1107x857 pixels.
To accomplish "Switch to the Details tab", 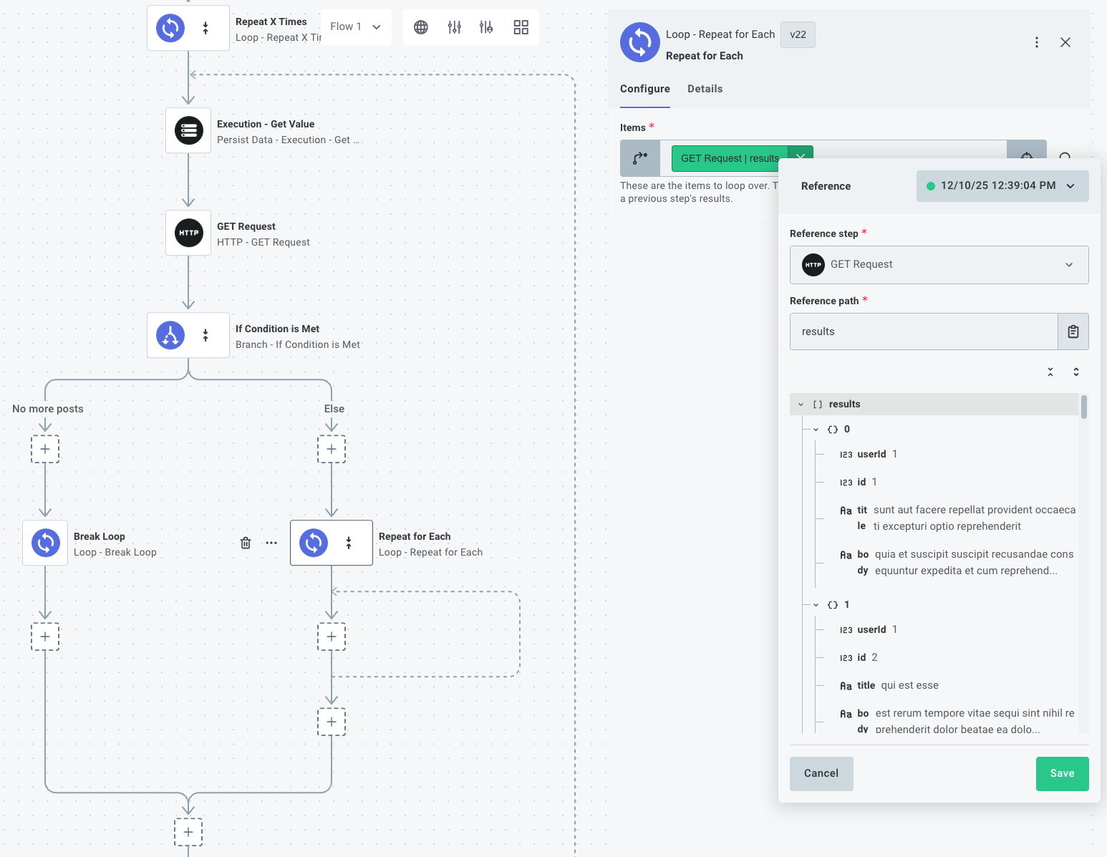I will pos(705,88).
